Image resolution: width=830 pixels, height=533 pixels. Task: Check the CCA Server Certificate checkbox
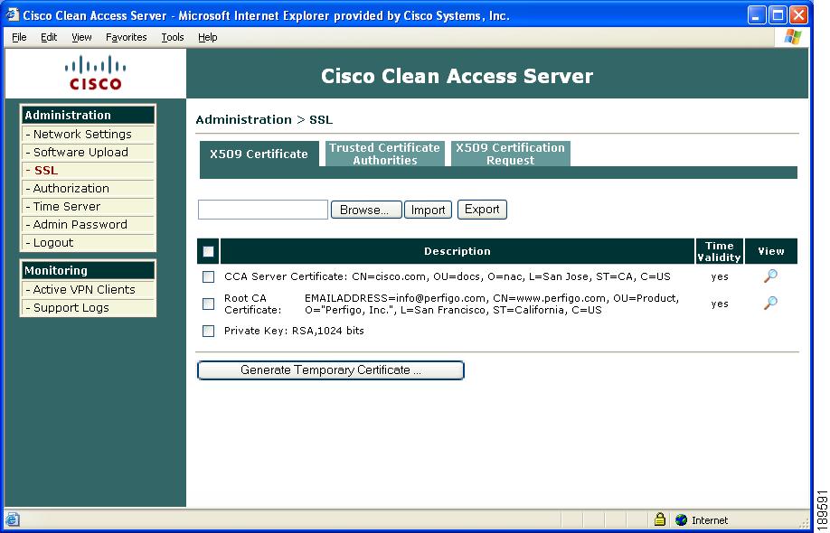[x=209, y=276]
